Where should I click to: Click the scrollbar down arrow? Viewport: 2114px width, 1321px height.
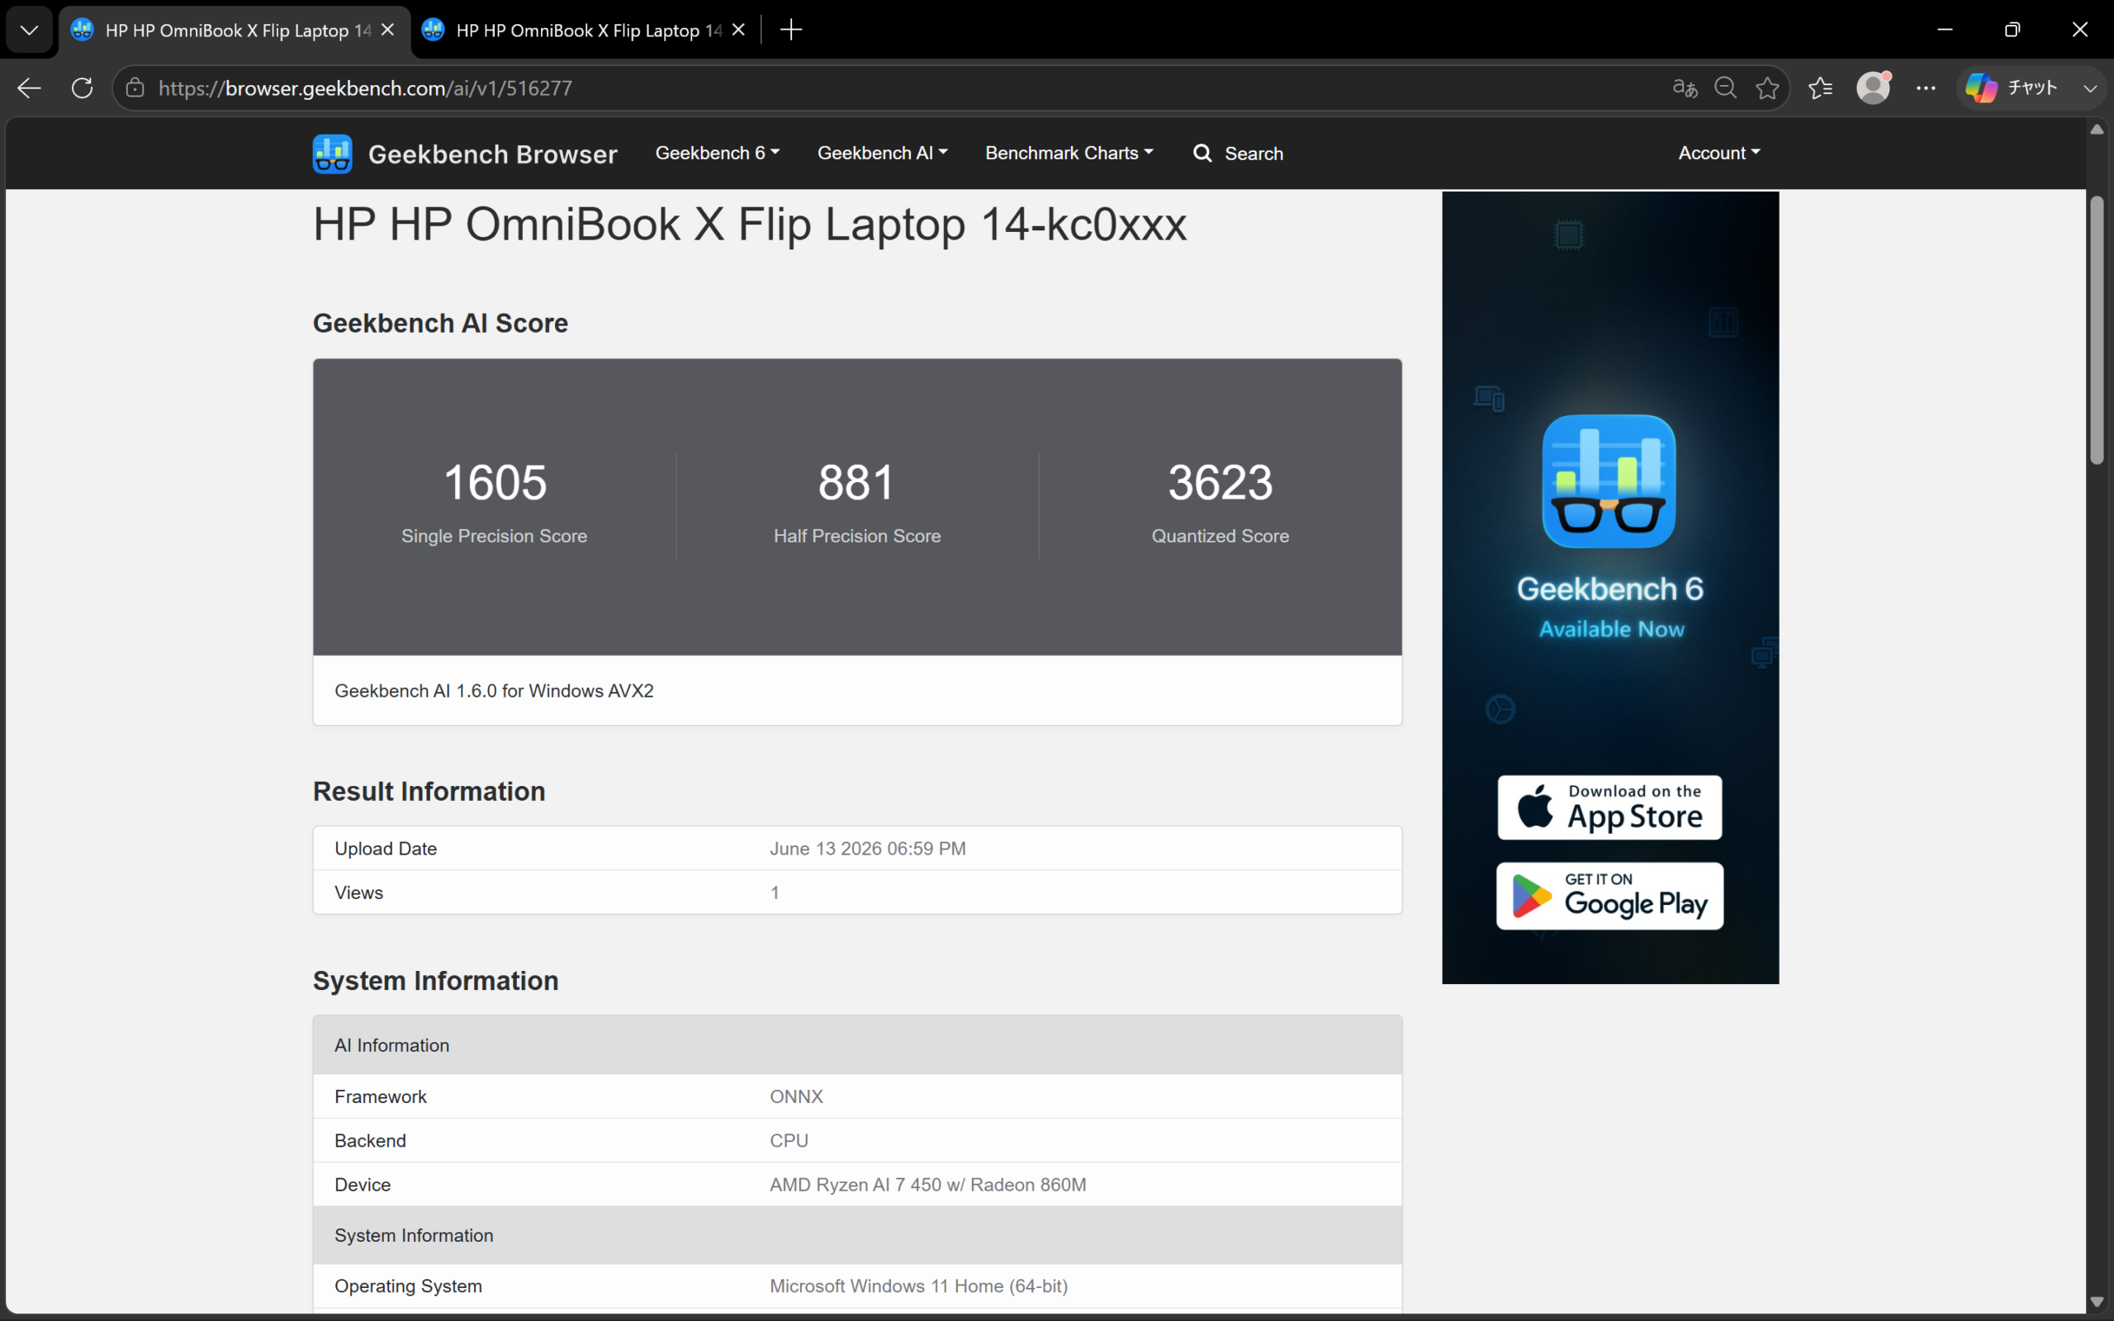pos(2097,1302)
